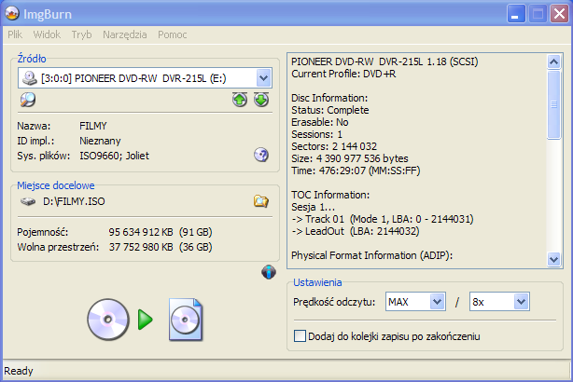Click the green eject tray up-arrow icon

240,100
